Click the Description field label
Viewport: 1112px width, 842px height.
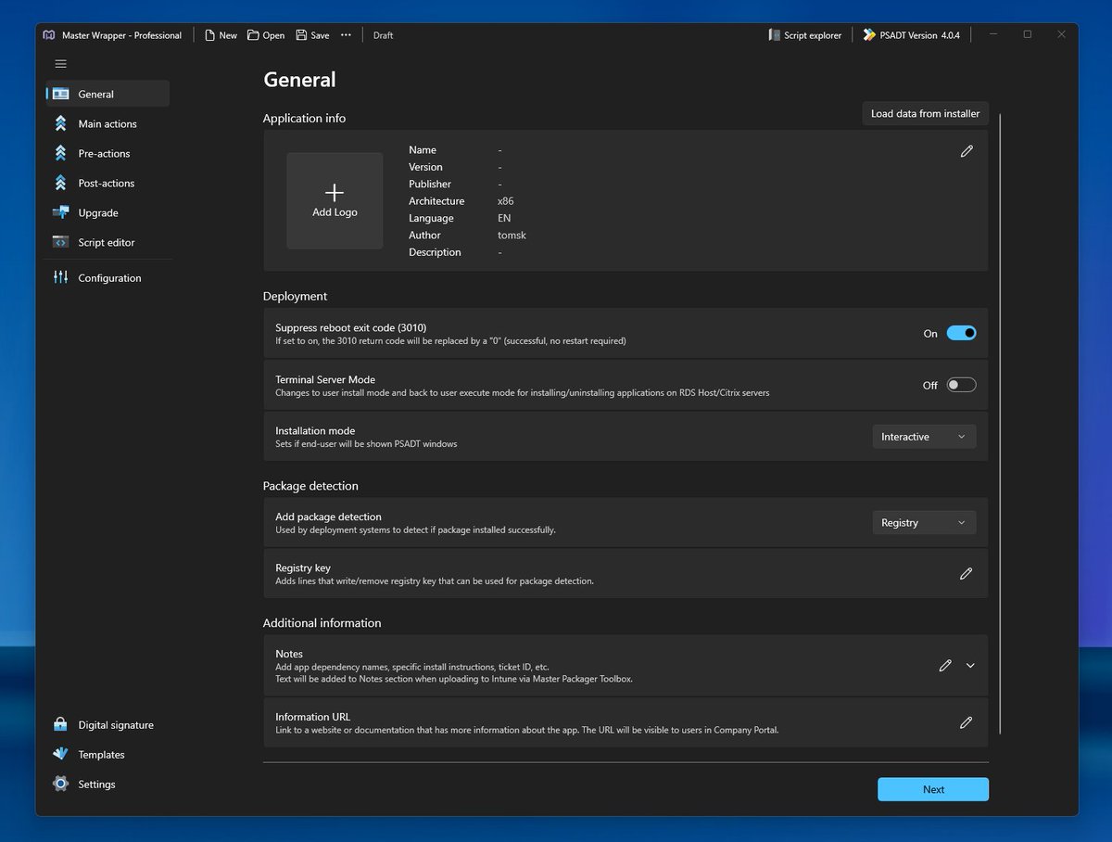pos(435,252)
